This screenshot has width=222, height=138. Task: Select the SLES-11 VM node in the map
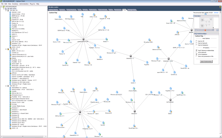134,80
